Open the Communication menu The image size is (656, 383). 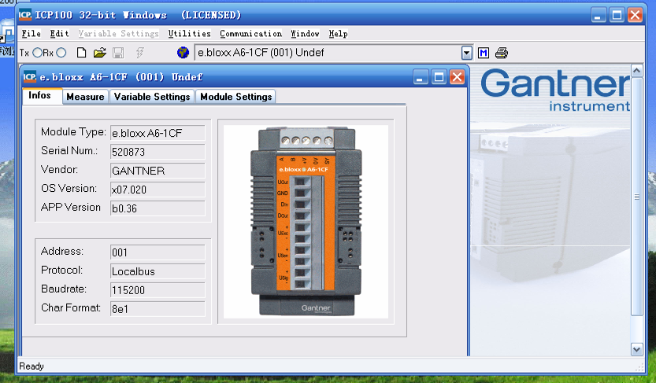[250, 33]
